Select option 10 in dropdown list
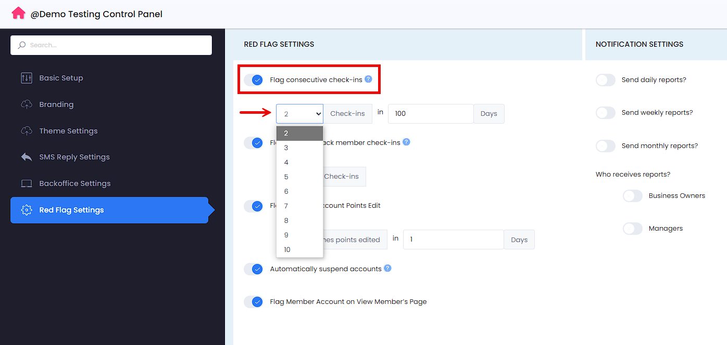This screenshot has width=727, height=345. pos(299,250)
